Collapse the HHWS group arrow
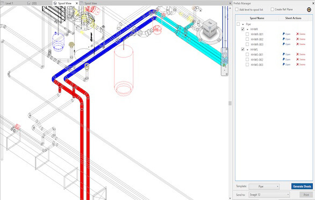This screenshot has width=315, height=200. [x=247, y=49]
